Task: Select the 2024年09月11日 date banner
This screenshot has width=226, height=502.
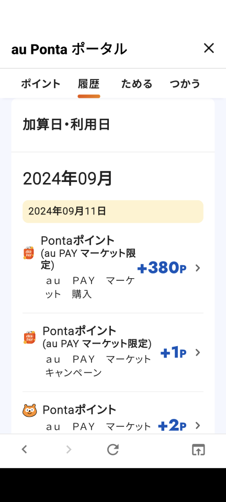Action: (113, 211)
